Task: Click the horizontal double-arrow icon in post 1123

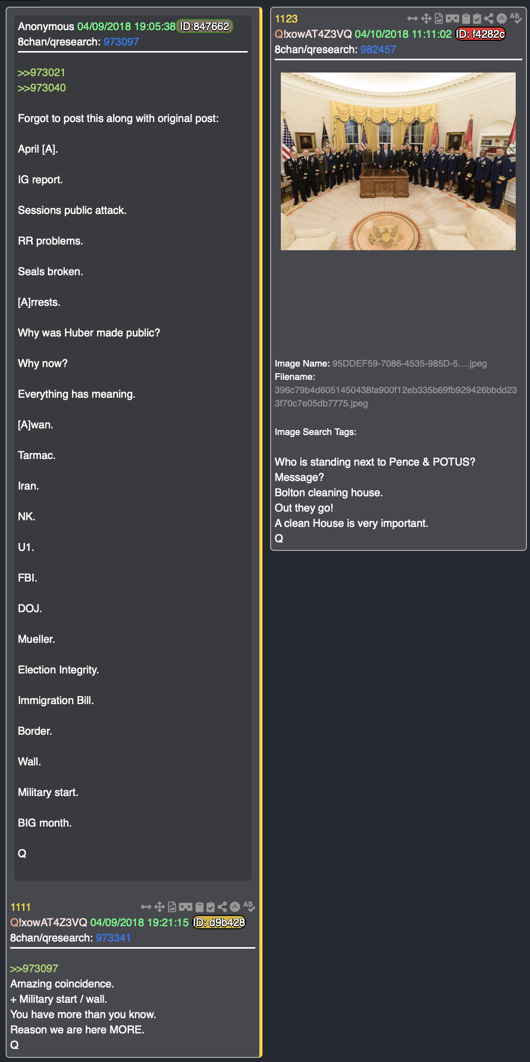Action: [413, 19]
